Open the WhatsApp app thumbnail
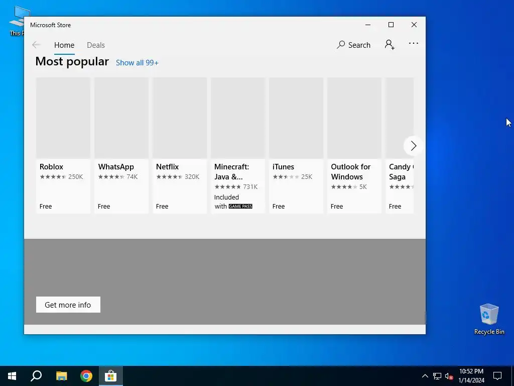Viewport: 514px width, 386px height. [121, 118]
